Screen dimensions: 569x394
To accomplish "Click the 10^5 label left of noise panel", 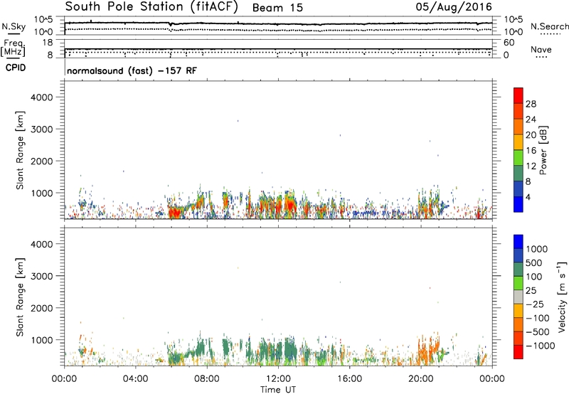I will point(43,20).
